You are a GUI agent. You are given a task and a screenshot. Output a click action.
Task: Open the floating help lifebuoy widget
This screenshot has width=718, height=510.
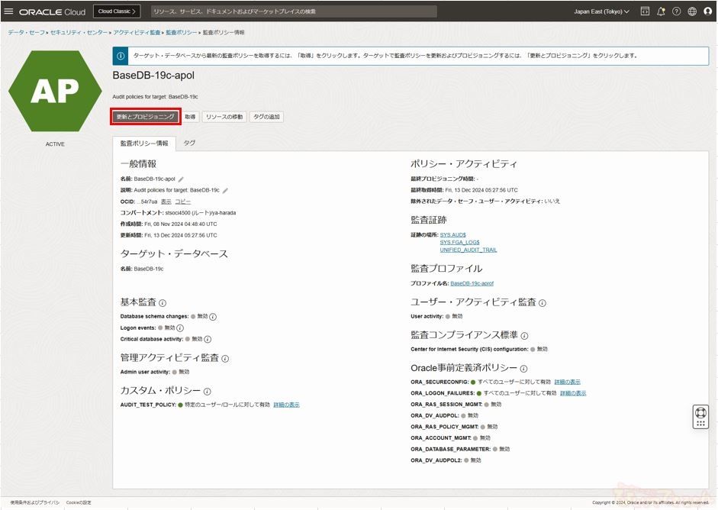tap(700, 417)
